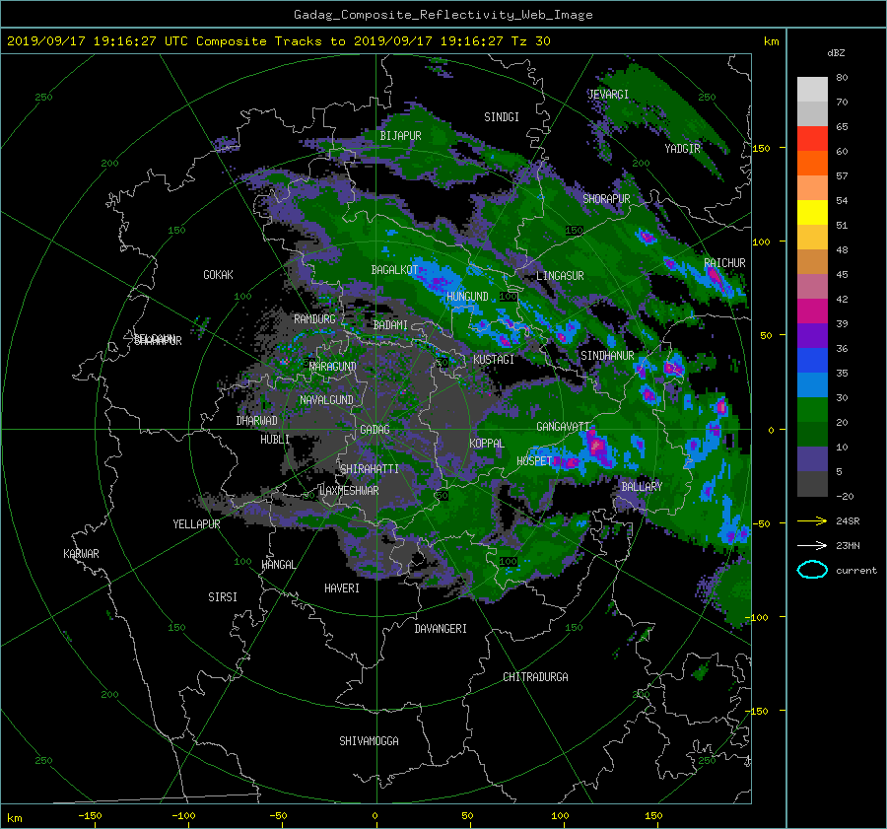
Task: Click the '23MN' legend label
Action: 848,545
